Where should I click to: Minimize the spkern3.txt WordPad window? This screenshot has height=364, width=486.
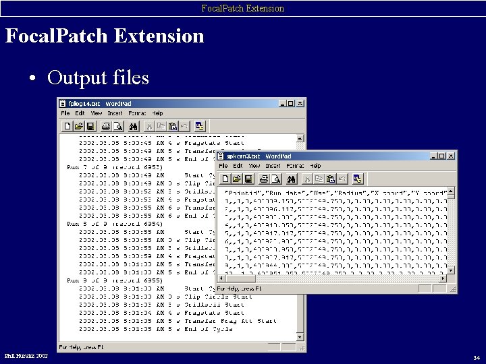tap(434, 156)
